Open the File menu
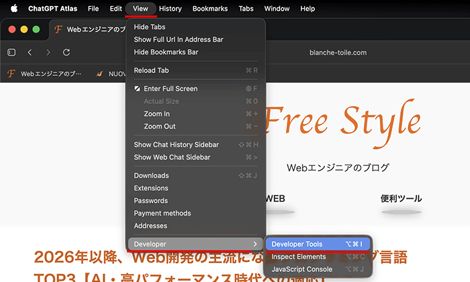 coord(93,9)
